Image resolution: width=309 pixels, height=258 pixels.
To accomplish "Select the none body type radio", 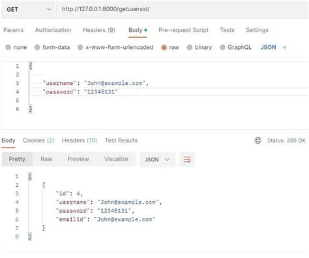I will click(8, 47).
